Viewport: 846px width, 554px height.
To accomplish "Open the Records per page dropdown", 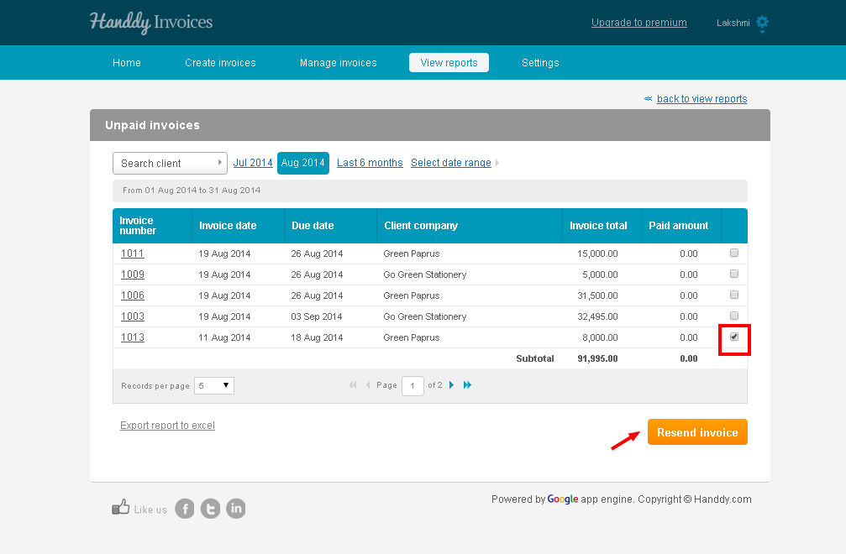I will (214, 385).
